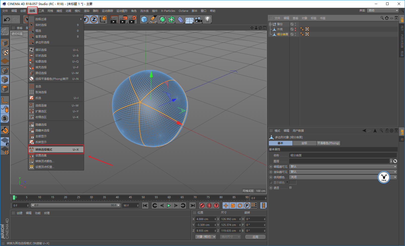This screenshot has height=246, width=405.
Task: Click the camera object icon in toolbar
Action: [x=198, y=19]
